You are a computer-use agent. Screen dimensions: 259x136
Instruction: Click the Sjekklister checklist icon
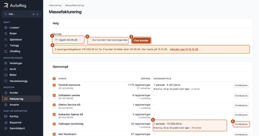(6, 40)
